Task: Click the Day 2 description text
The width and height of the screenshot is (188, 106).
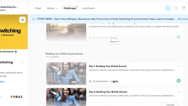Action: click(x=132, y=96)
